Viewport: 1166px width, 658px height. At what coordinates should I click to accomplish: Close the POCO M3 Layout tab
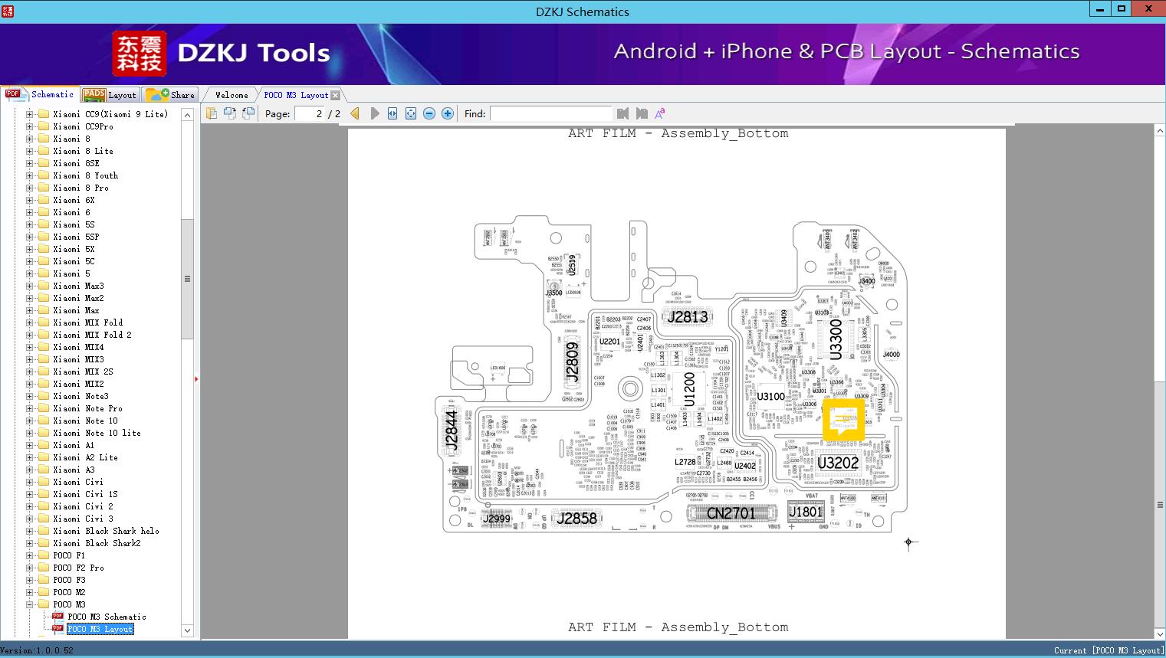(335, 96)
